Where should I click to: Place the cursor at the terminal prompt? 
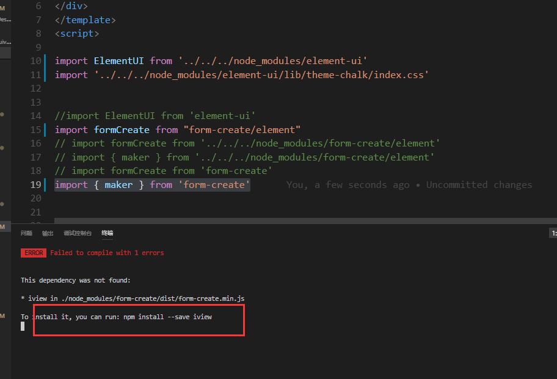(x=23, y=326)
